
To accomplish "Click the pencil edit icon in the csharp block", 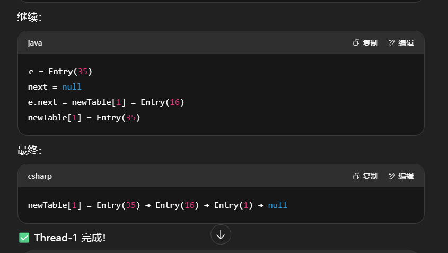I will coord(392,176).
